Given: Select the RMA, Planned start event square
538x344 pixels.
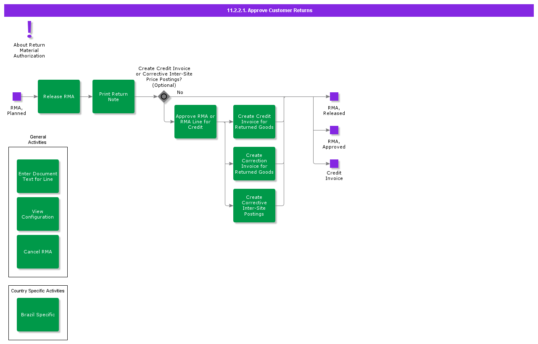Looking at the screenshot, I should click(x=17, y=96).
